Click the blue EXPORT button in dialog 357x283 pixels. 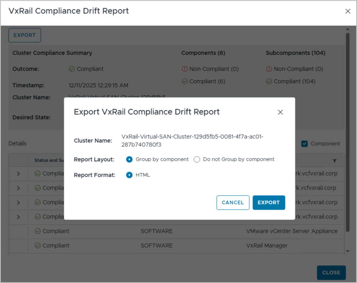pyautogui.click(x=269, y=203)
